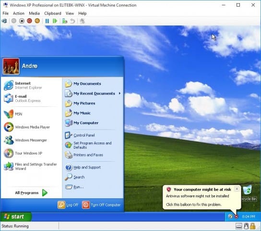Expand All Programs list
This screenshot has height=231, width=261.
point(31,193)
